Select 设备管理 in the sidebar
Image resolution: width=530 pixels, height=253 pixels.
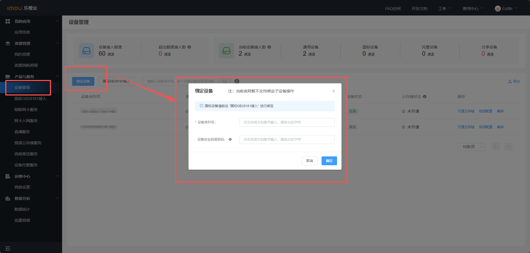(x=22, y=87)
